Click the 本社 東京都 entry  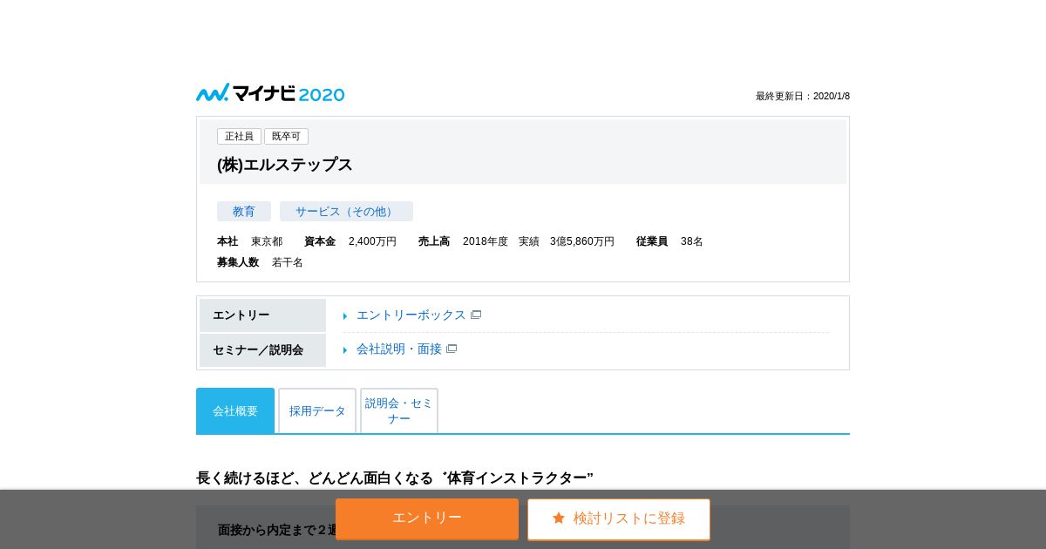pos(249,241)
